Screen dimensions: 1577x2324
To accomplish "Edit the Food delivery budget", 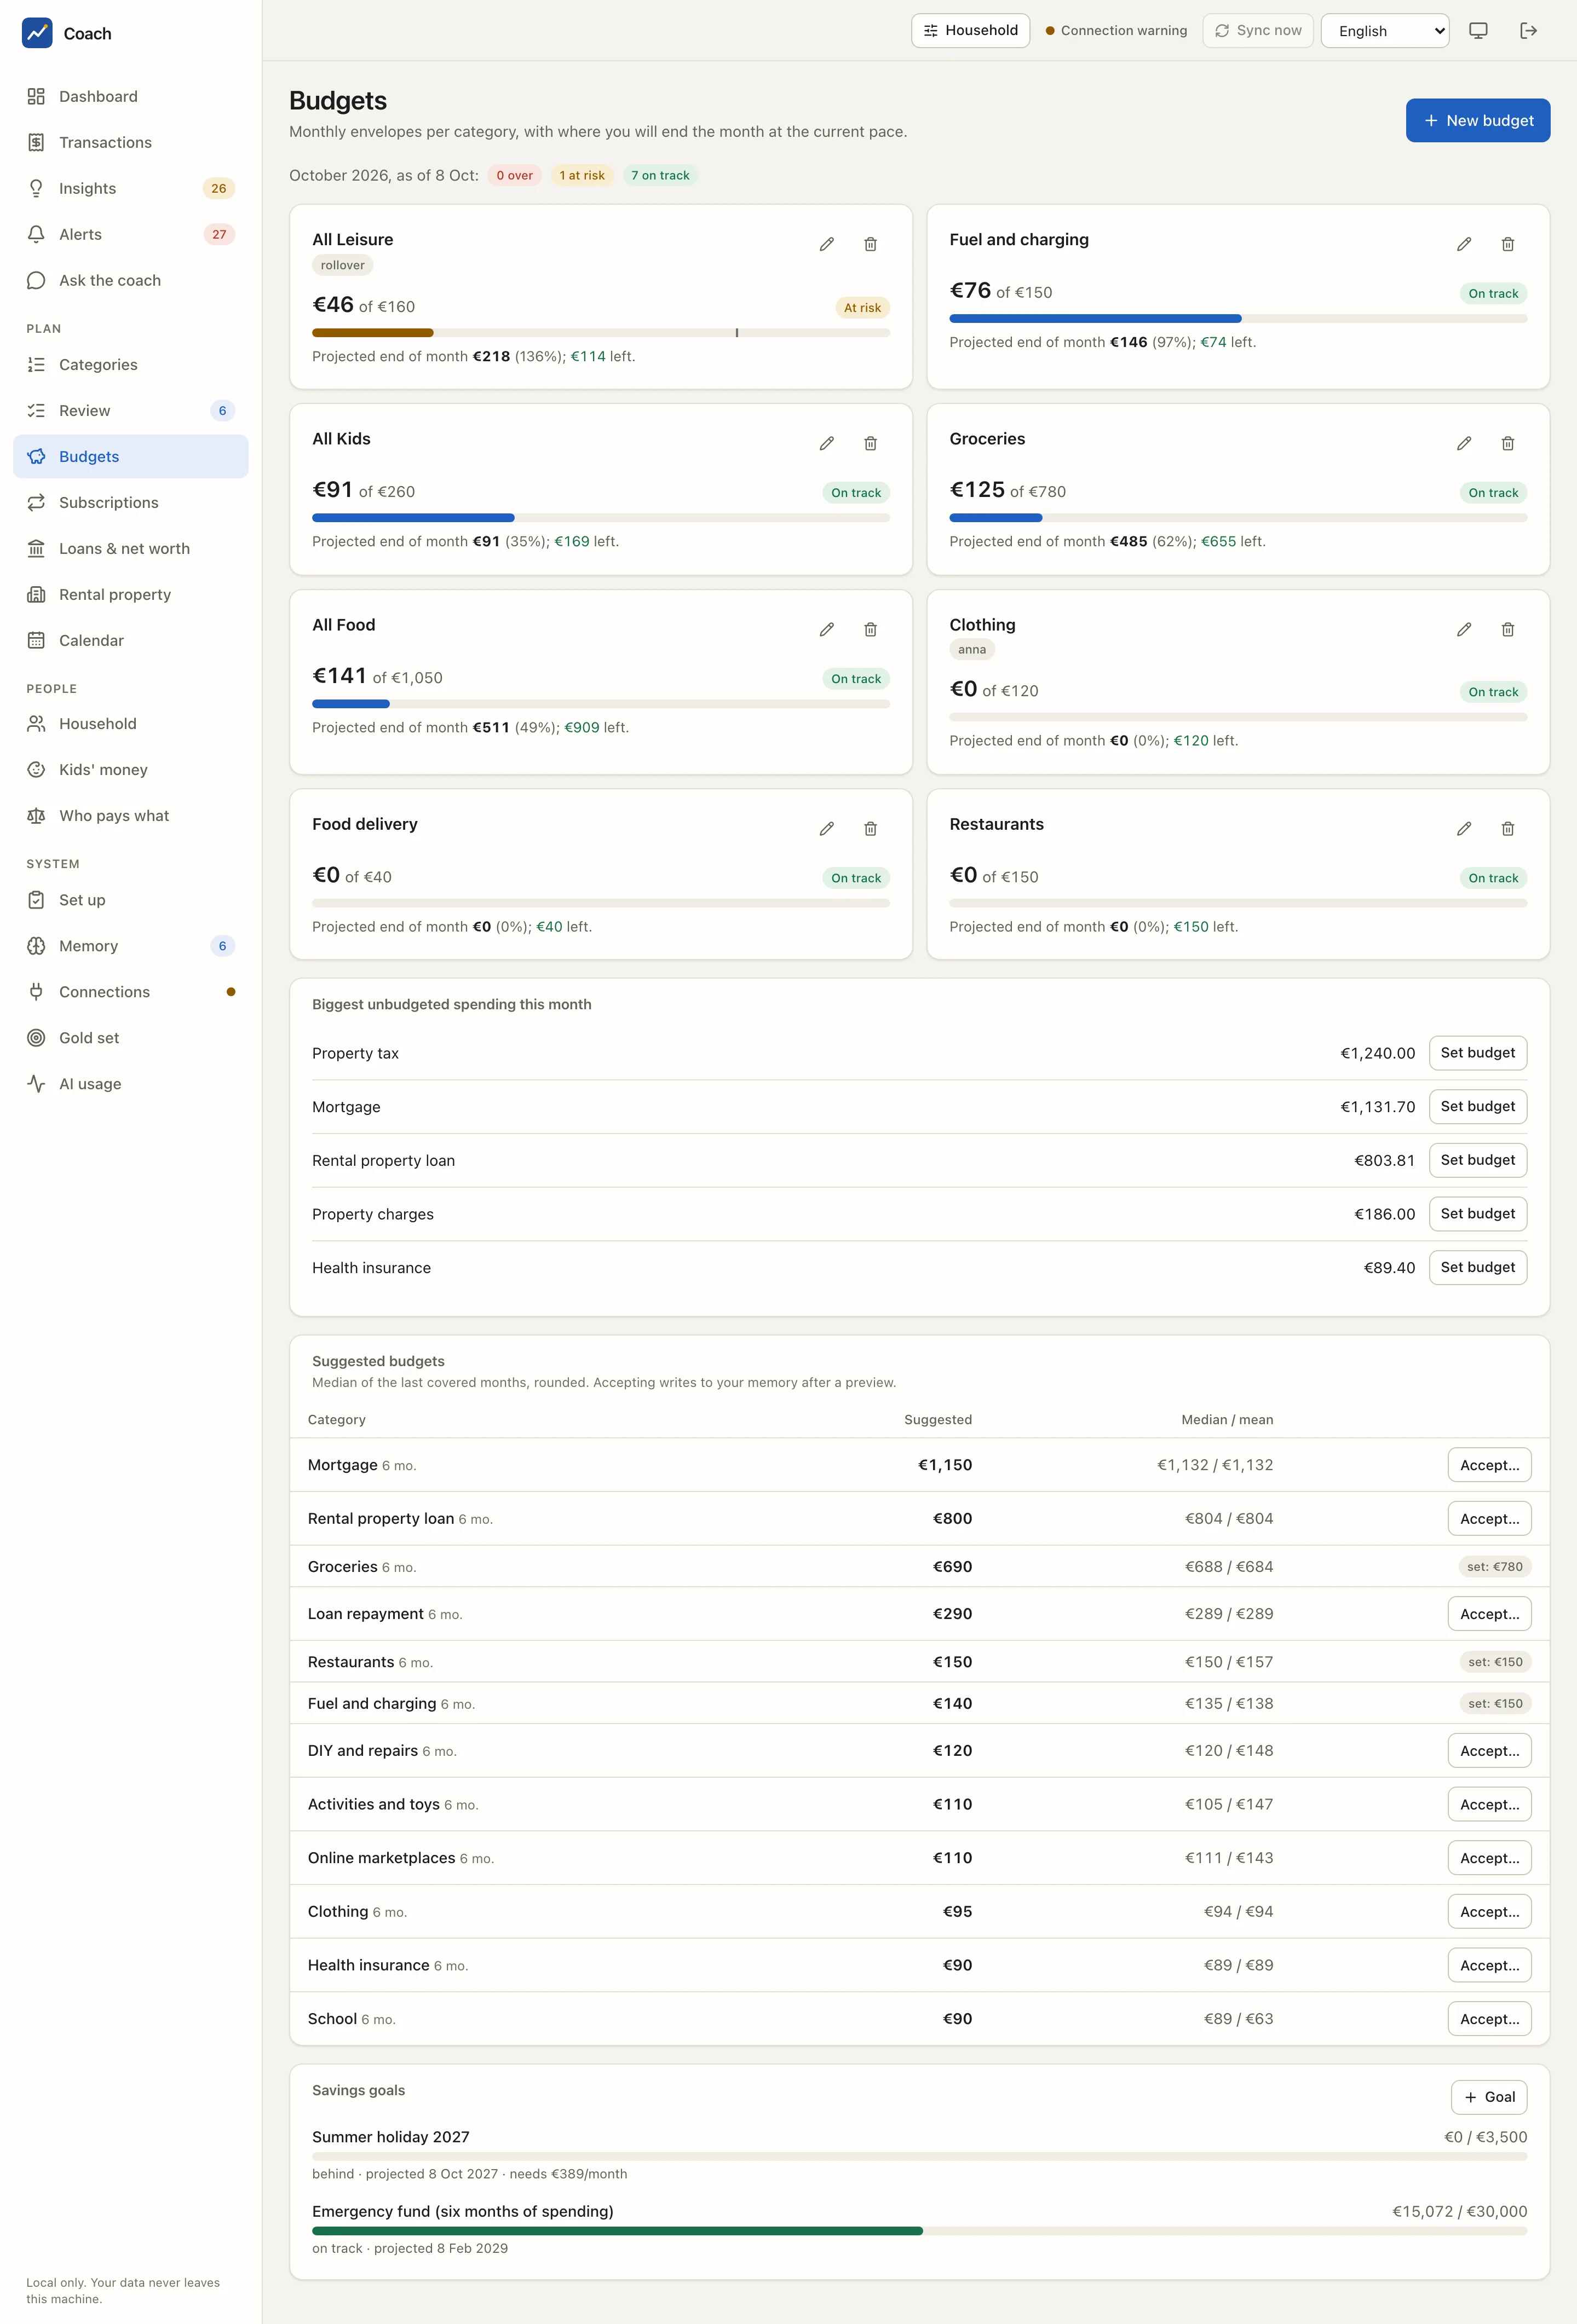I will 826,828.
